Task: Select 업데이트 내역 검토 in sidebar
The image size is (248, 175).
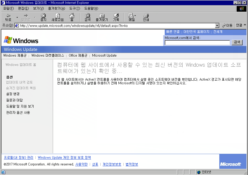Action: [x=19, y=82]
